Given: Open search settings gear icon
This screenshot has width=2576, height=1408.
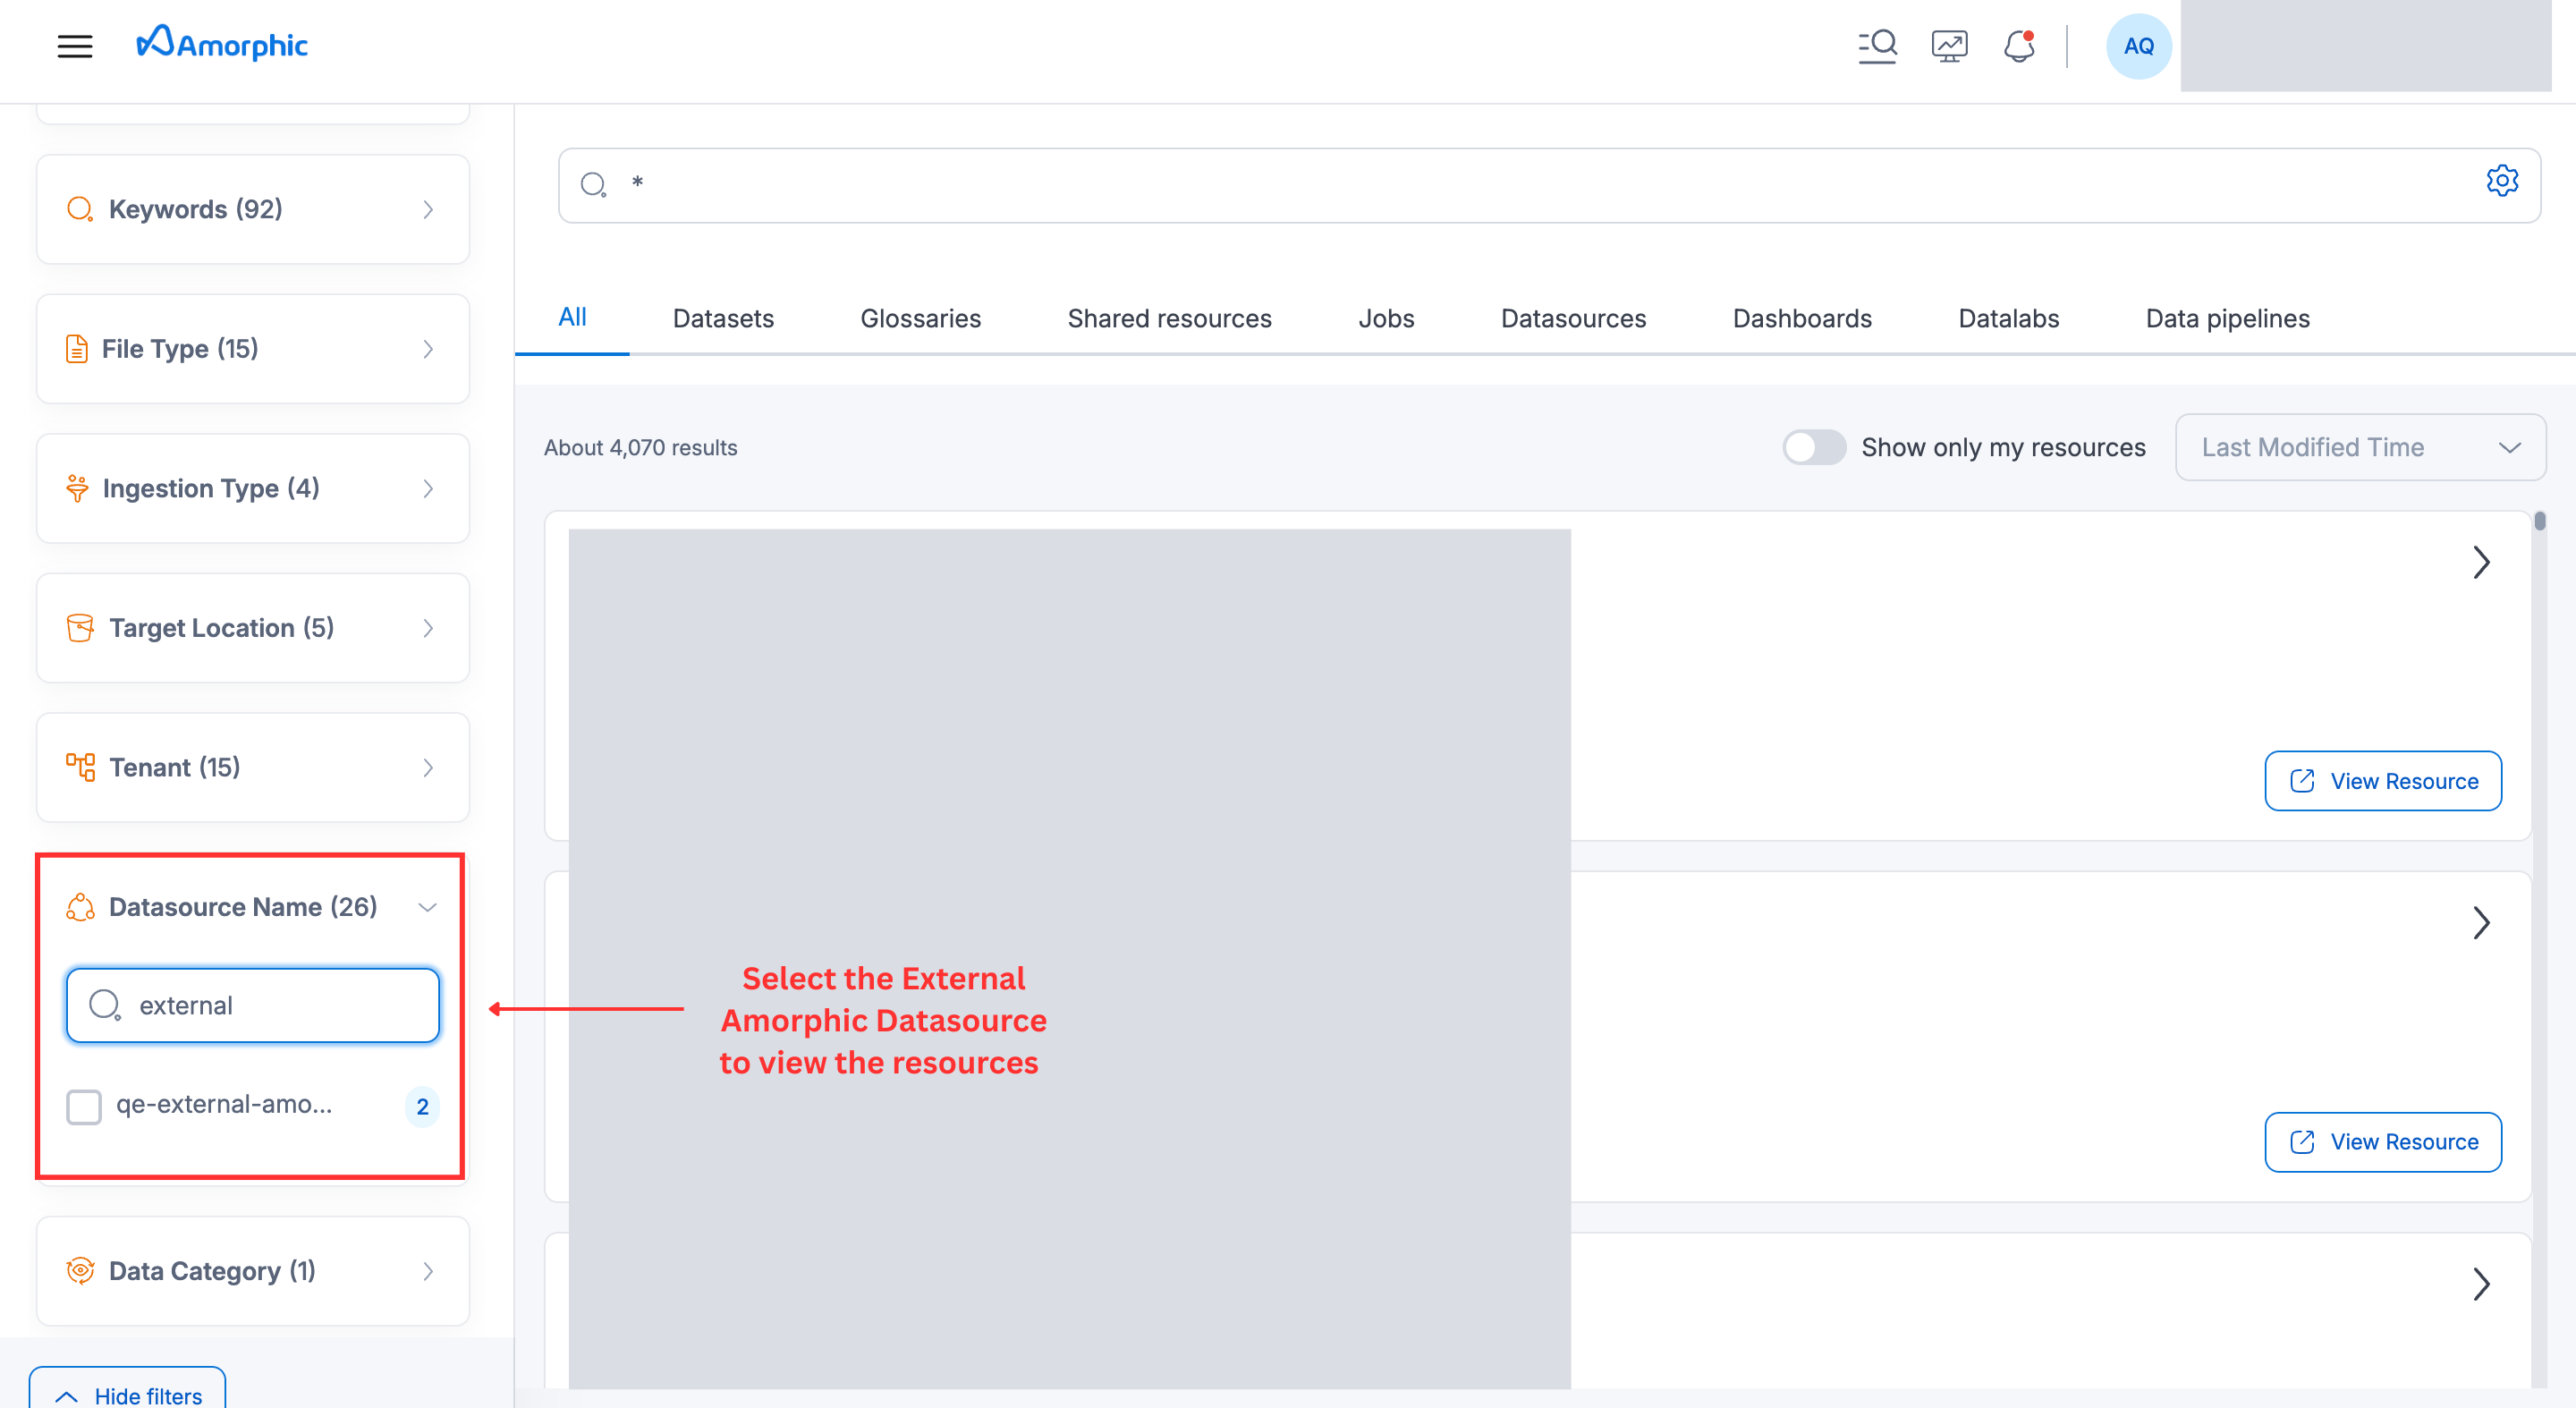Looking at the screenshot, I should pyautogui.click(x=2502, y=181).
